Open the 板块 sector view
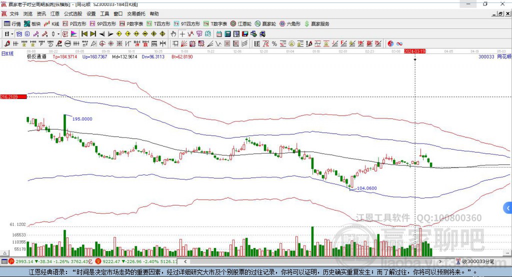512x277 pixels. (x=32, y=24)
